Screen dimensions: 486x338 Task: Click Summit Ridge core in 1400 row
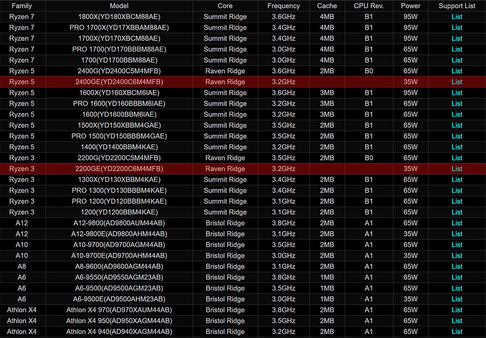pos(225,147)
